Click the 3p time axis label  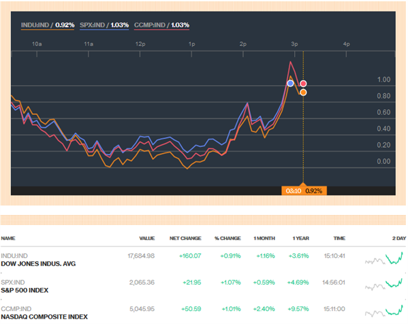pyautogui.click(x=294, y=44)
